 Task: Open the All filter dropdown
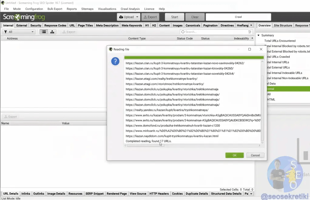[19, 32]
